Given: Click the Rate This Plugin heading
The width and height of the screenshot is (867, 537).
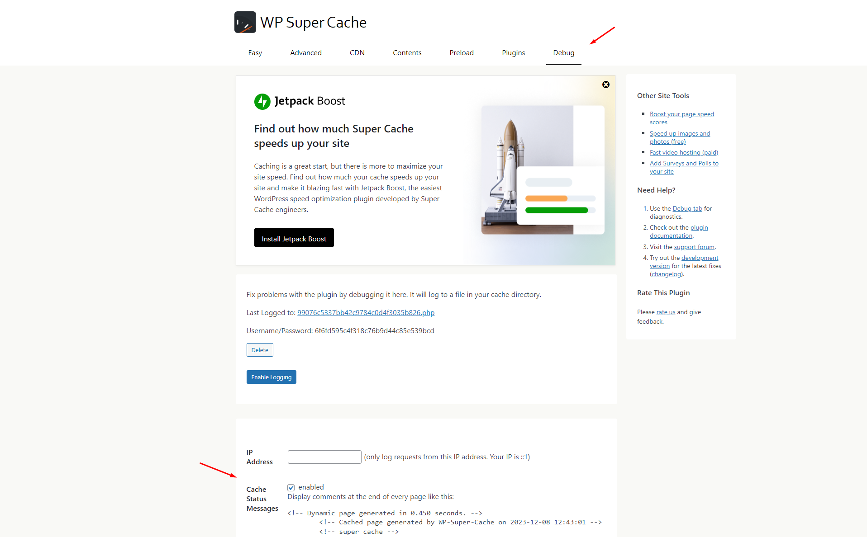Looking at the screenshot, I should pos(663,292).
